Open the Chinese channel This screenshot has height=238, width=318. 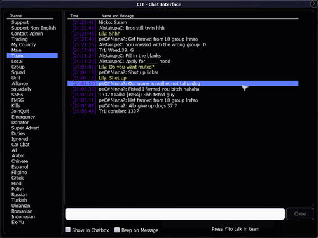pos(20,161)
